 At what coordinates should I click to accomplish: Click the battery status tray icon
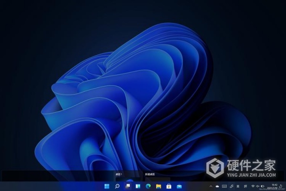point(263,186)
